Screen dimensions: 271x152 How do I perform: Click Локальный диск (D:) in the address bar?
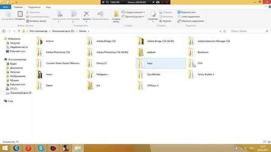[63, 31]
